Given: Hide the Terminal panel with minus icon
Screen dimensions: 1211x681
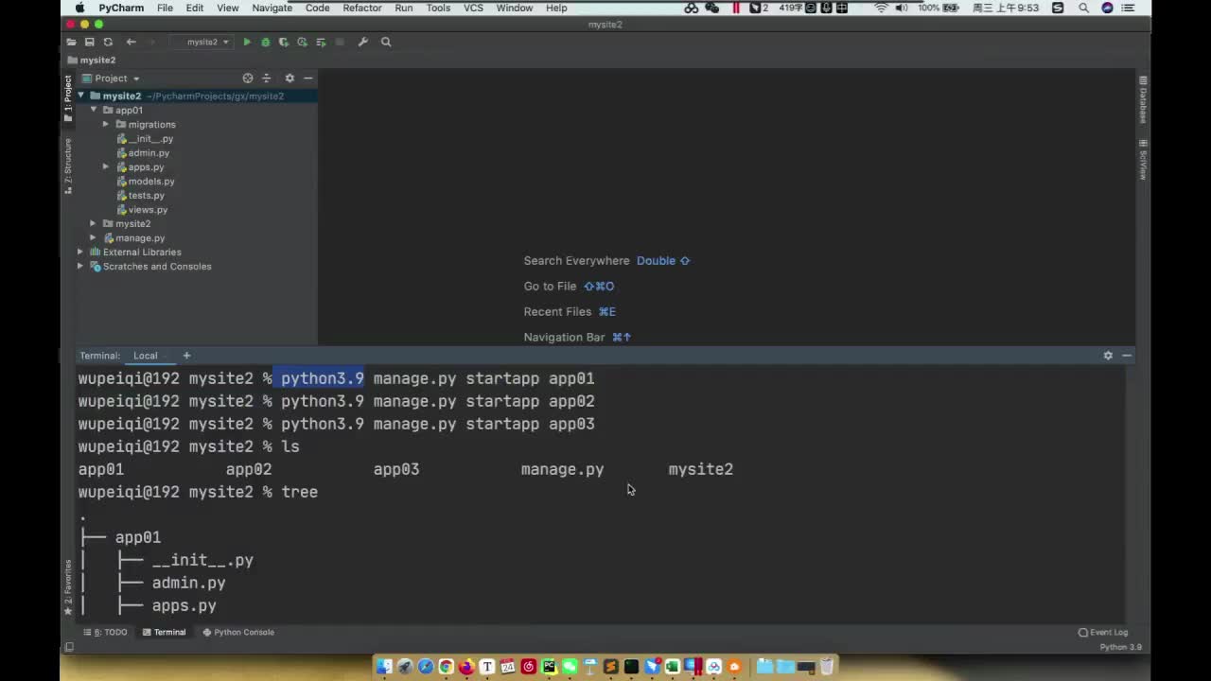Looking at the screenshot, I should tap(1127, 356).
